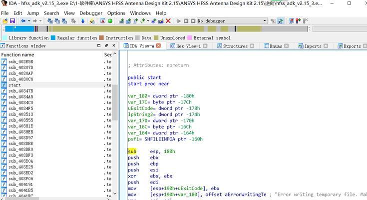The image size is (367, 200).
Task: Click the pause process button
Action: 186,21
